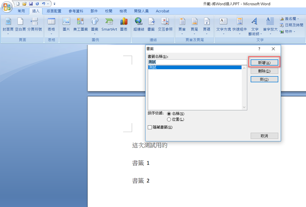
Task: Switch to Insert (插入) tab
Action: coord(36,11)
